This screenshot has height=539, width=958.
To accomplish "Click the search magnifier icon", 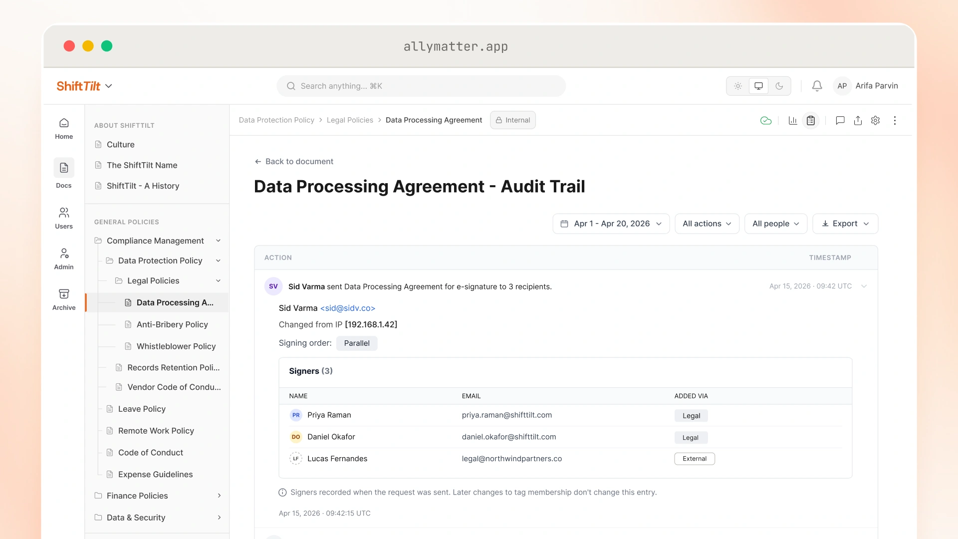I will (x=291, y=86).
